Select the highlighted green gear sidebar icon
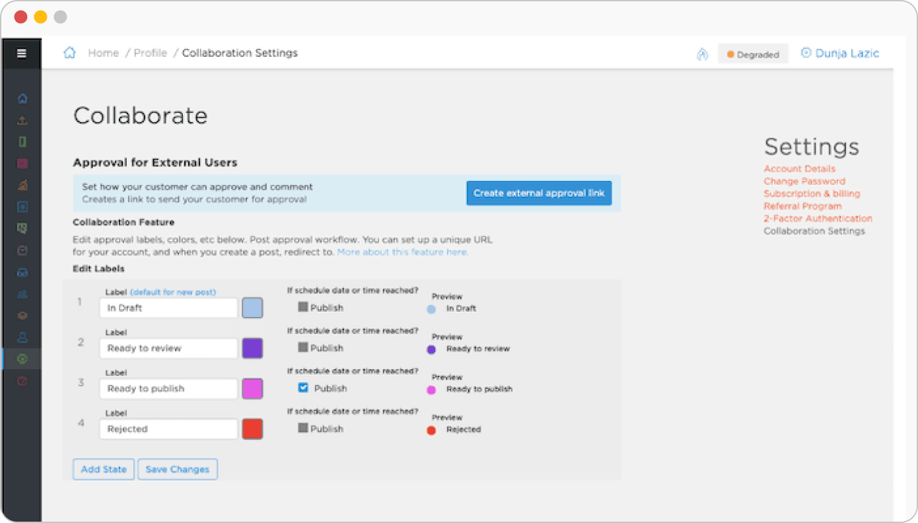This screenshot has width=918, height=523. point(22,359)
